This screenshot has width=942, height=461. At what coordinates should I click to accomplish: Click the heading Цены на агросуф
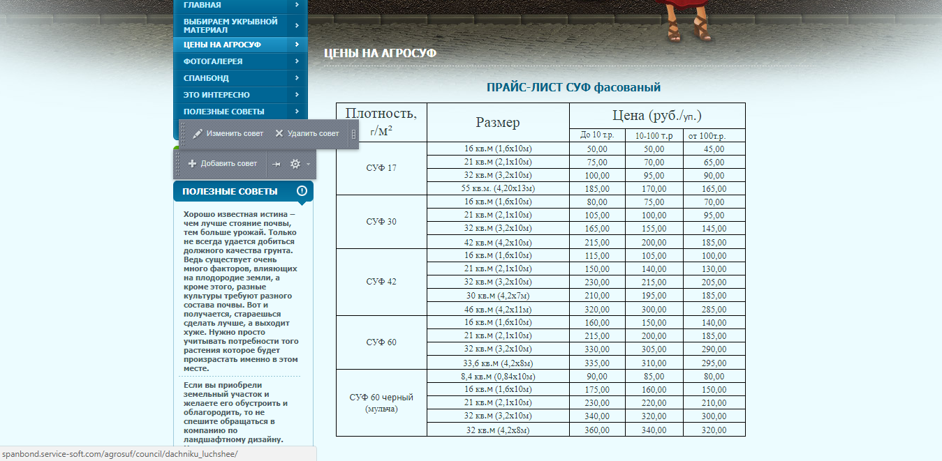(381, 53)
